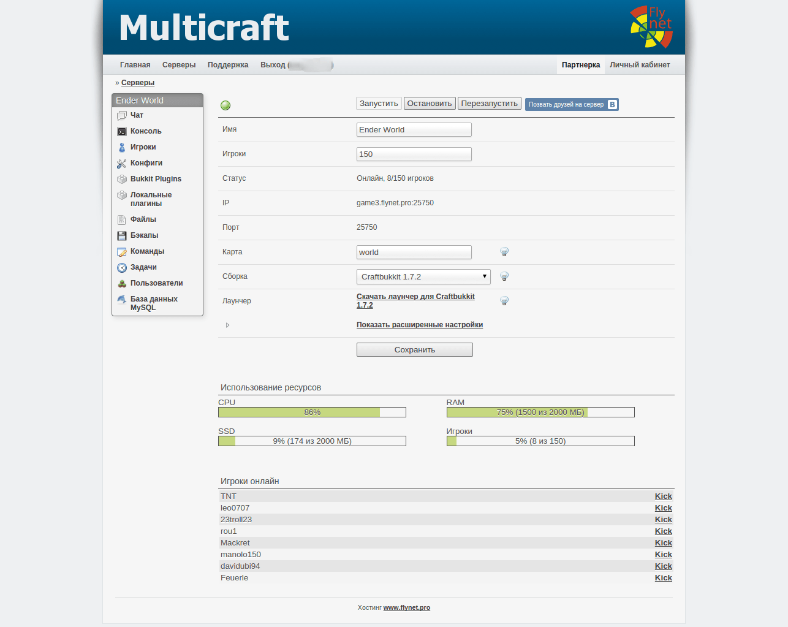This screenshot has height=627, width=788.
Task: Kick player manolo150
Action: pyautogui.click(x=664, y=555)
